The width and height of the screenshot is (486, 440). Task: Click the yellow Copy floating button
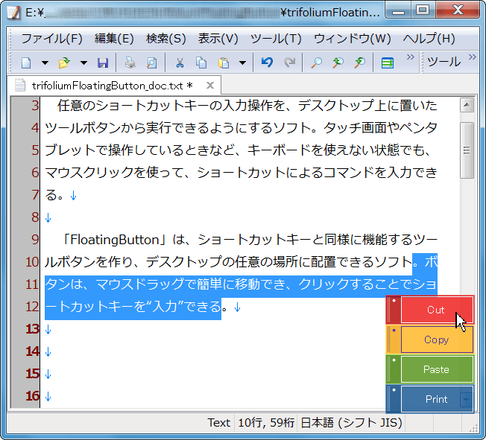coord(437,339)
